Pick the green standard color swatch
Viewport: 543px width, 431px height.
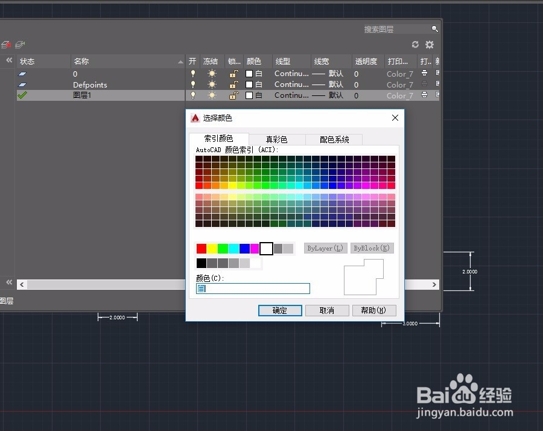point(223,249)
